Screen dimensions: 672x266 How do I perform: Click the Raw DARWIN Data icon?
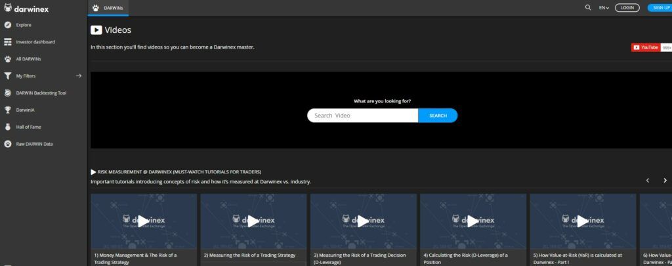(8, 144)
